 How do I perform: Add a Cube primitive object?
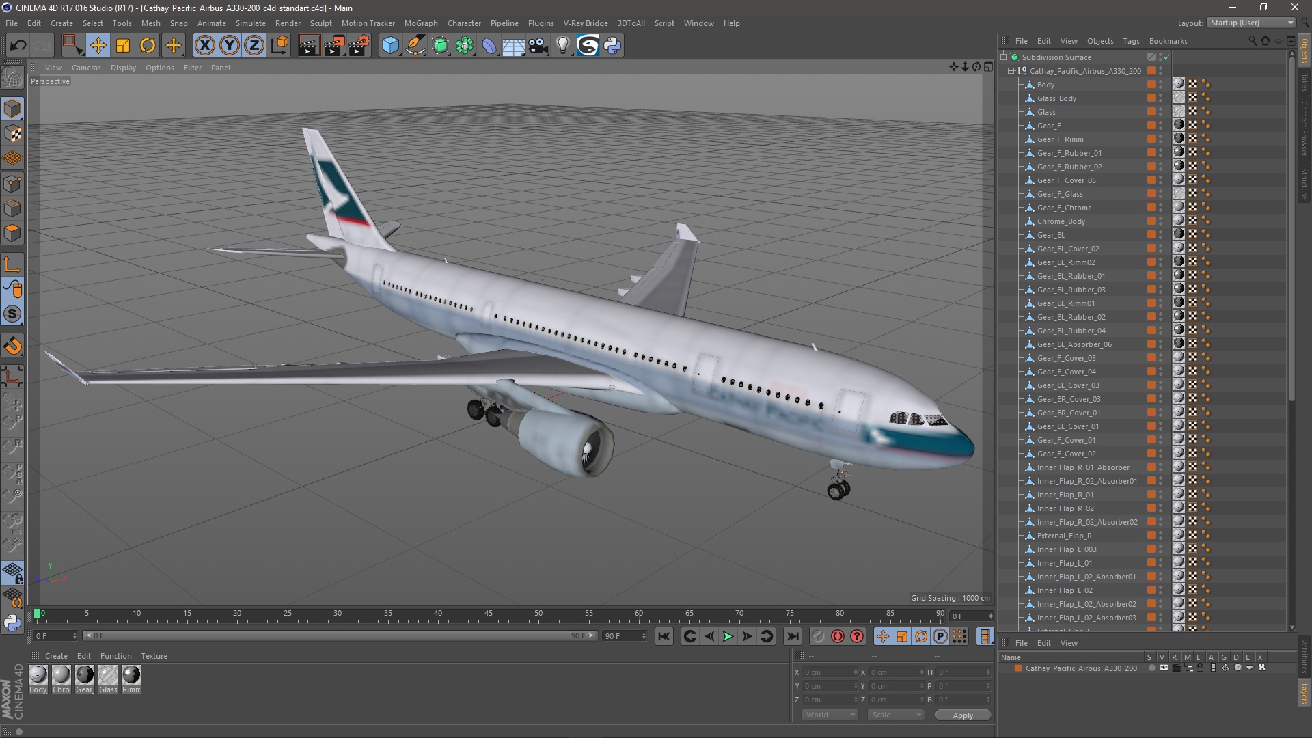[390, 46]
